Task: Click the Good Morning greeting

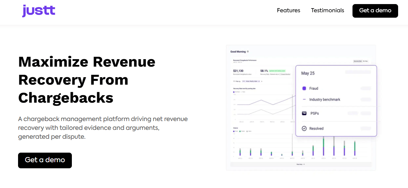Action: (x=238, y=51)
